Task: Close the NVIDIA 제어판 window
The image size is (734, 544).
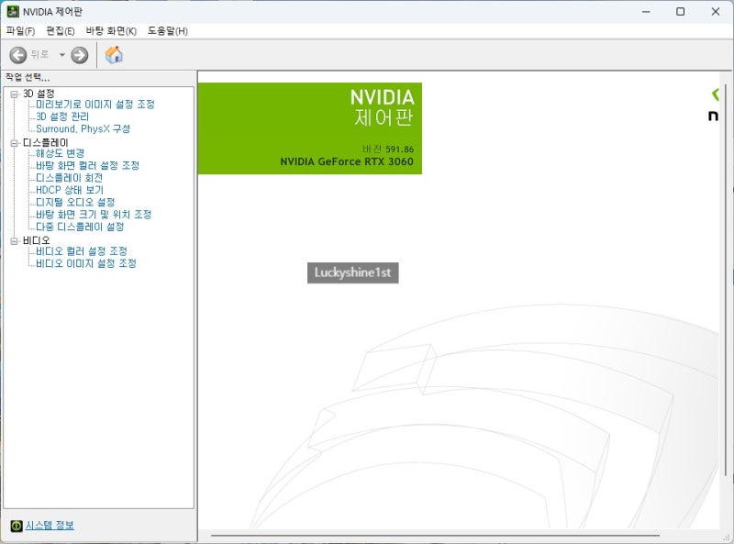Action: 716,12
